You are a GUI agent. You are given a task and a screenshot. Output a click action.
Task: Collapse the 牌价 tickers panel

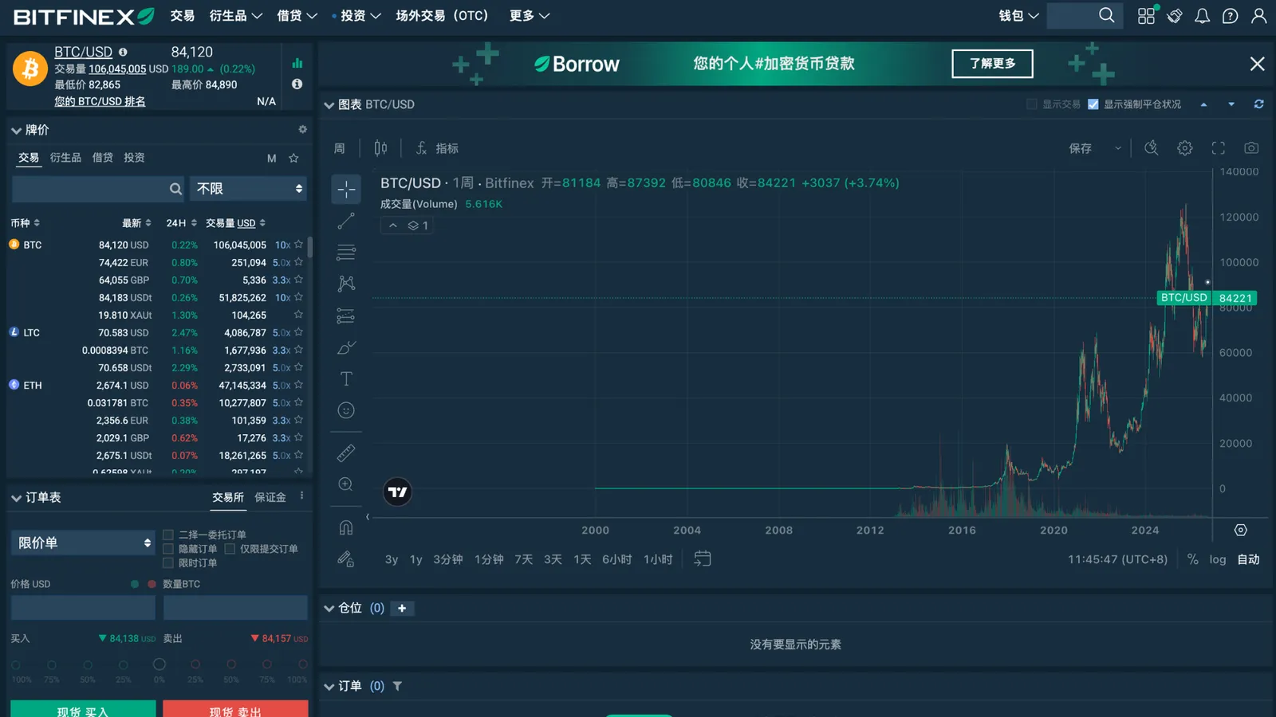16,130
